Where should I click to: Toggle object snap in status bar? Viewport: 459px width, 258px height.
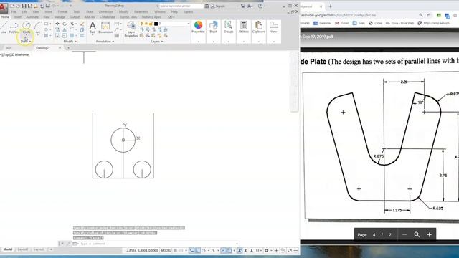click(x=229, y=250)
